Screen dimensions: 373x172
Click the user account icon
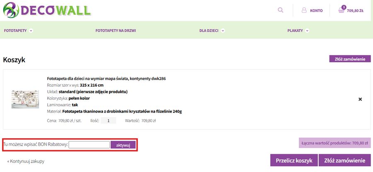(x=304, y=10)
